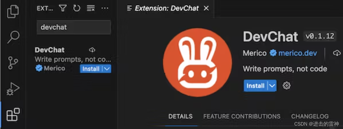Select the DevChat extension in results list
Screen dimensions: 343x129
(x=73, y=60)
